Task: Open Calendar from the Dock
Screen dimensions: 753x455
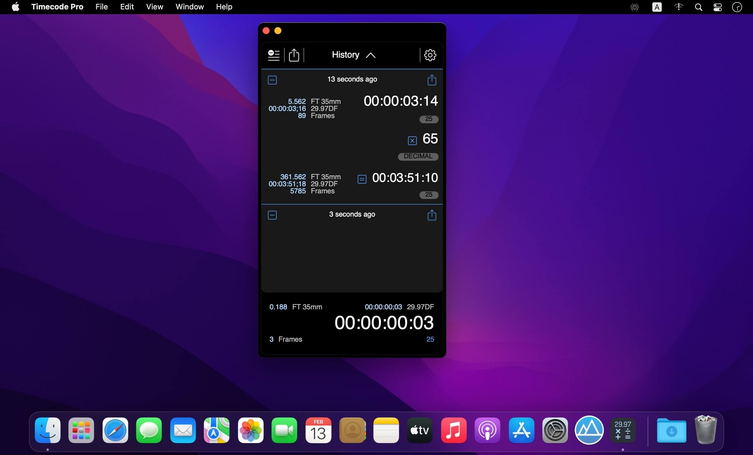Action: (x=318, y=430)
